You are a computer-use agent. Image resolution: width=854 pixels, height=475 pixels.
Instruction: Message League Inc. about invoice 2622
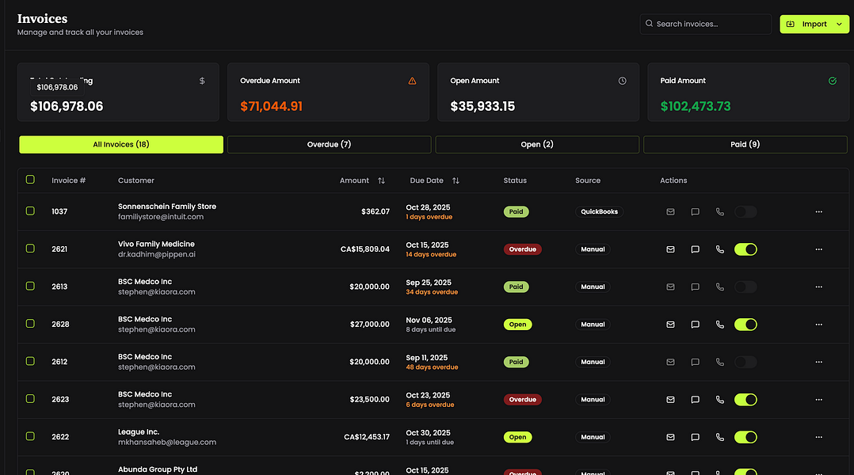pos(695,437)
